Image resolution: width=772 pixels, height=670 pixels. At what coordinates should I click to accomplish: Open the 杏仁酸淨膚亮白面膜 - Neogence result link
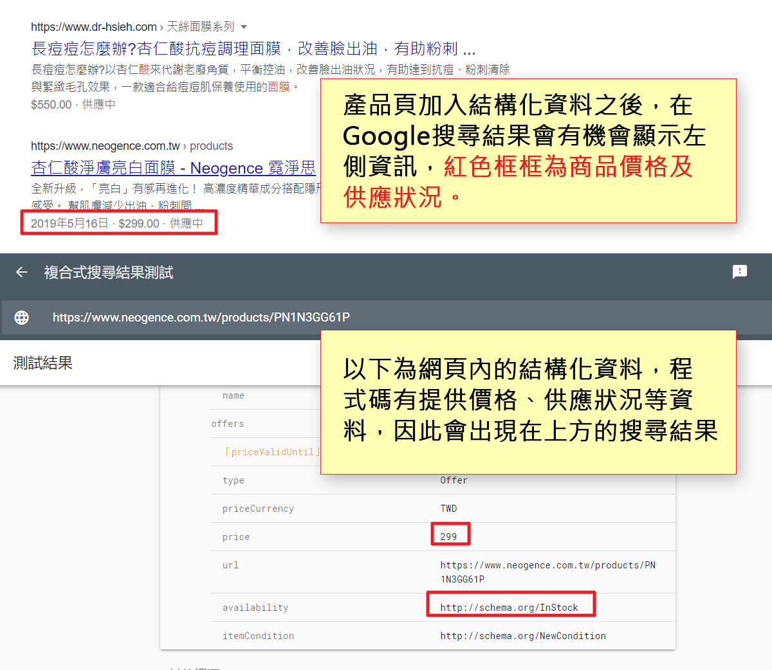[x=174, y=168]
